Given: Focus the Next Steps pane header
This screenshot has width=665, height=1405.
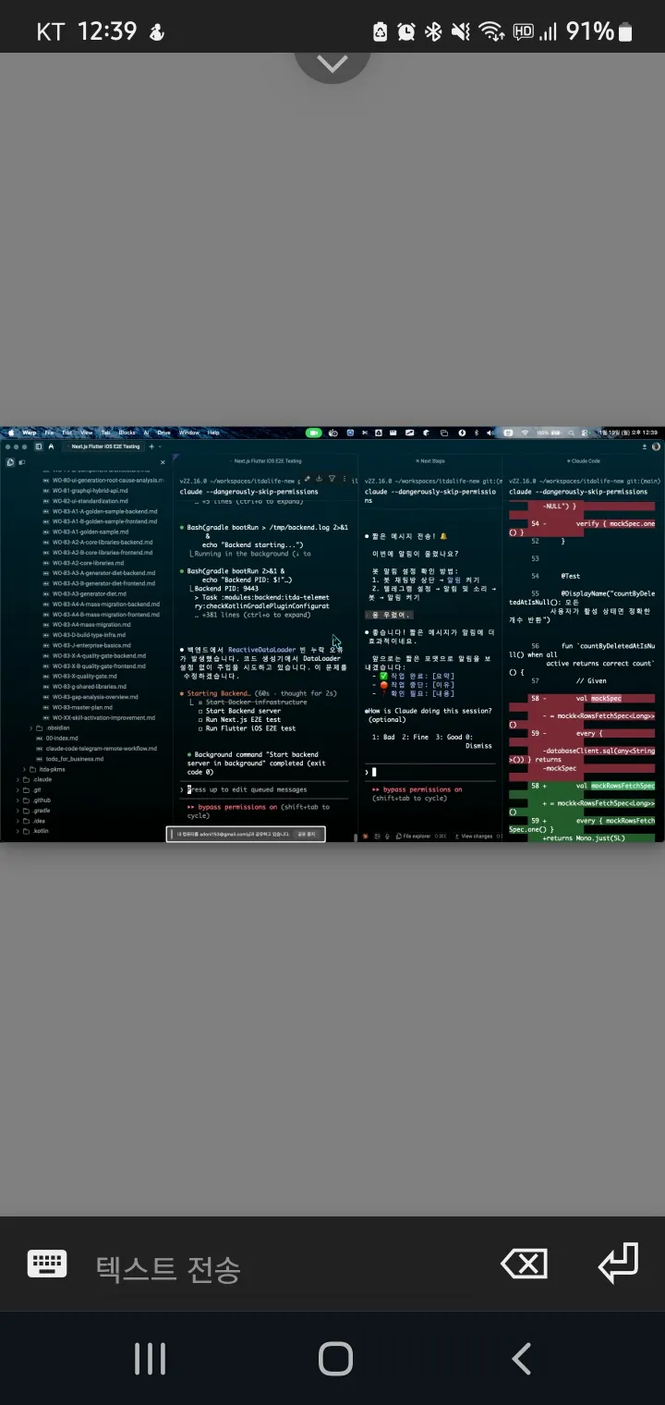Looking at the screenshot, I should (430, 460).
